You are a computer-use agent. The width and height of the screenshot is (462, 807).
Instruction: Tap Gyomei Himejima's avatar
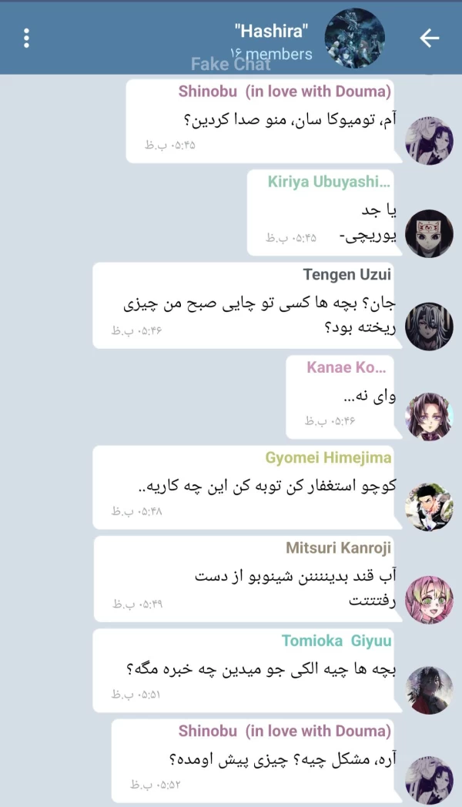pyautogui.click(x=429, y=507)
